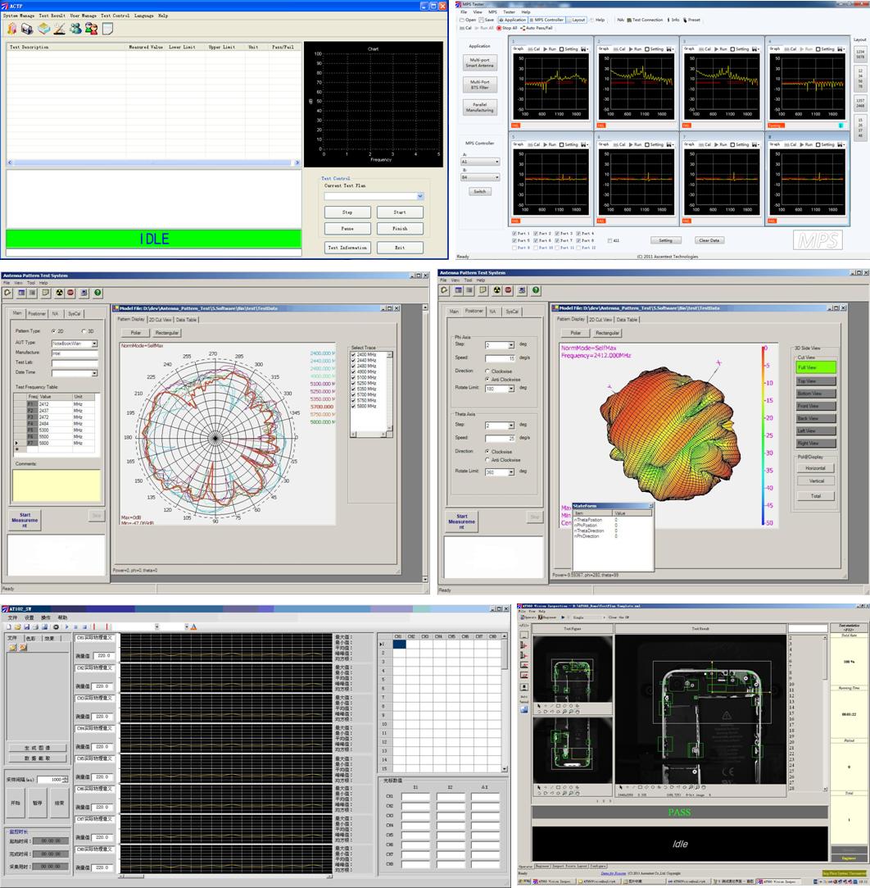This screenshot has height=888, width=870.
Task: Enable the All checkbox in MPS Tester
Action: pyautogui.click(x=609, y=241)
